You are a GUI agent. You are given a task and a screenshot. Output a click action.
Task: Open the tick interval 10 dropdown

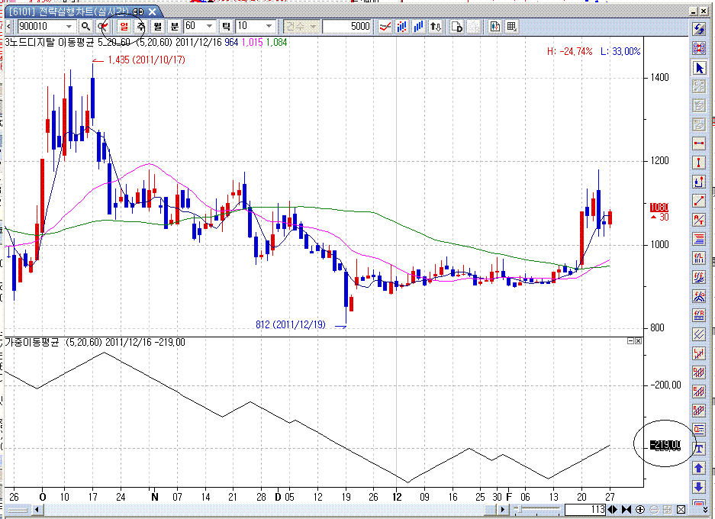pos(269,27)
